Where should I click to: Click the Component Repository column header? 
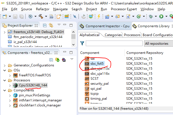145,53
